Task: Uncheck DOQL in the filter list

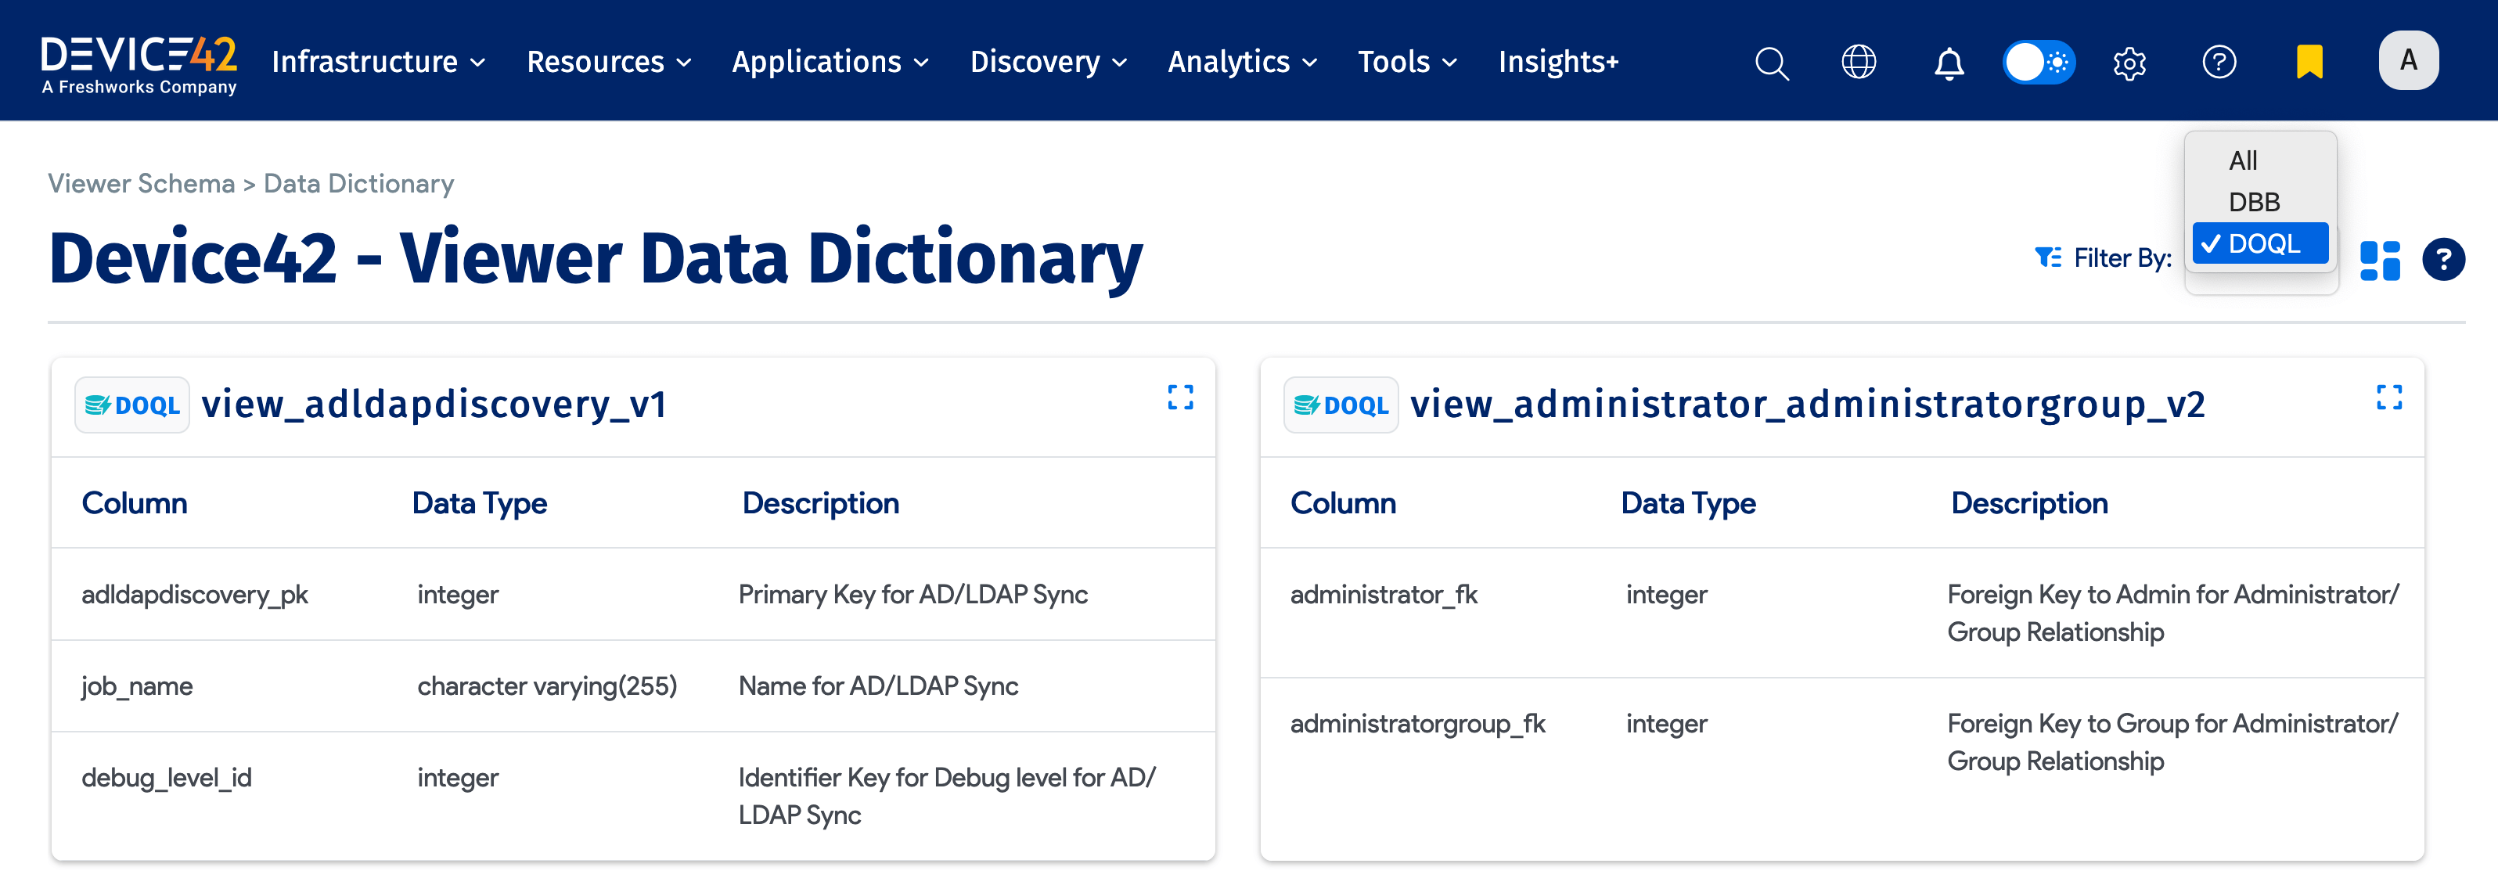Action: coord(2259,243)
